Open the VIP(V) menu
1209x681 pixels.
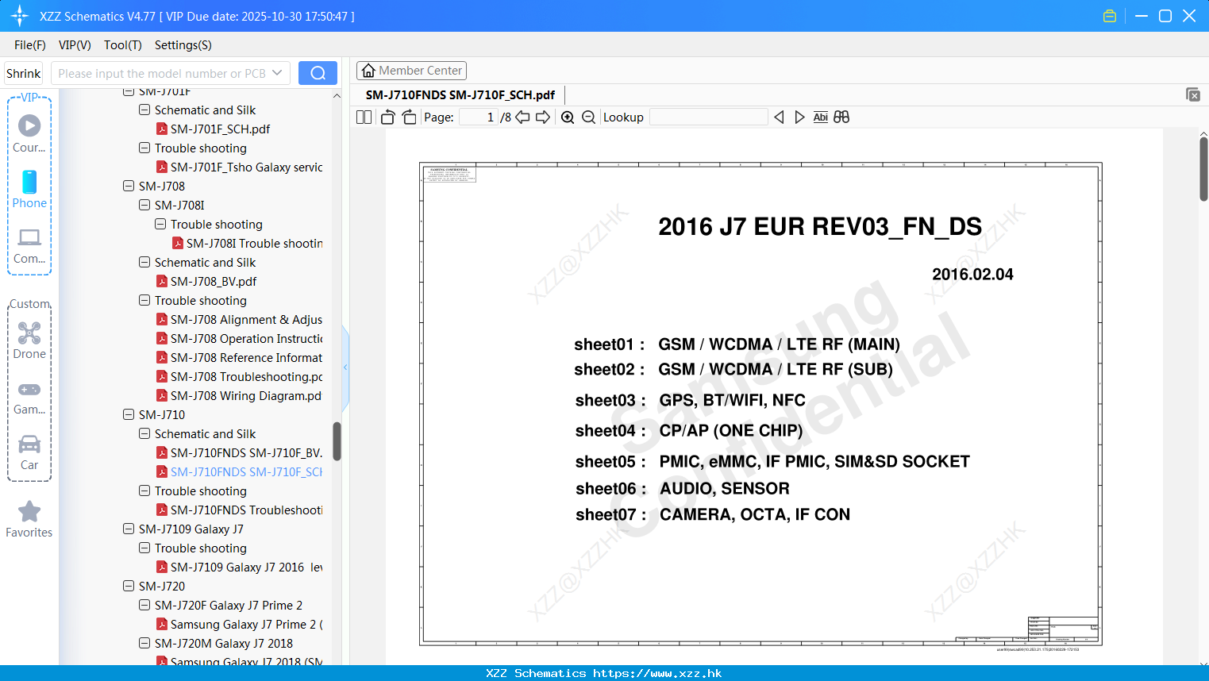coord(75,45)
